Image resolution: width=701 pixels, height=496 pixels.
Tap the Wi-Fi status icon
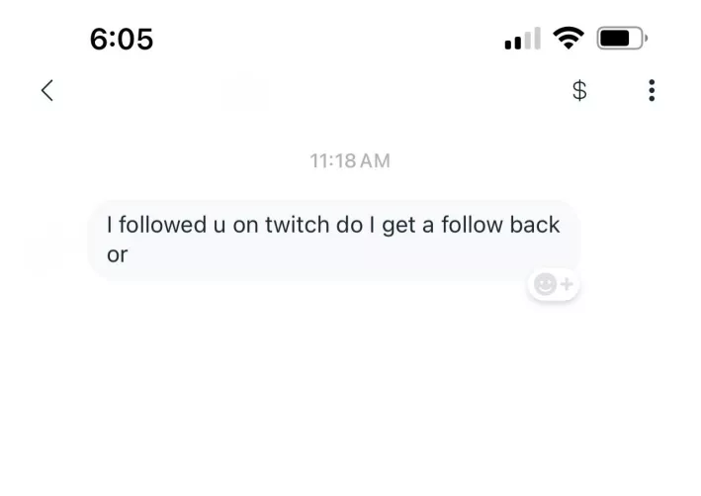coord(568,40)
